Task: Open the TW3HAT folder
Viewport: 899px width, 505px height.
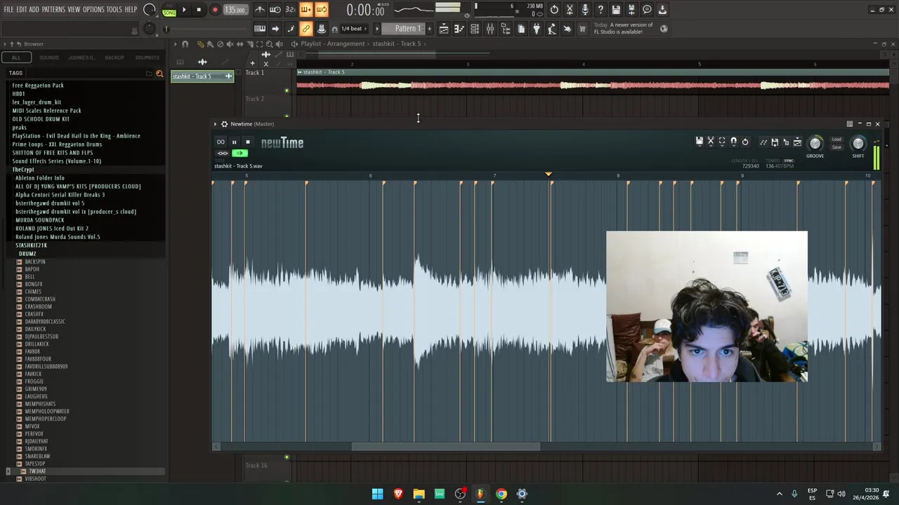Action: (37, 471)
